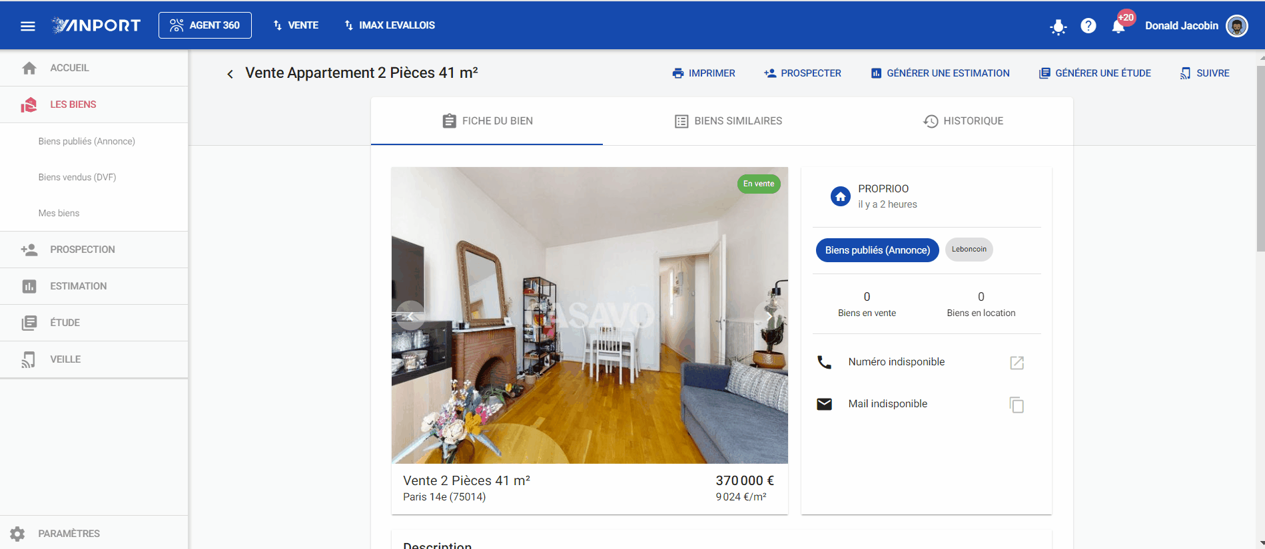Image resolution: width=1265 pixels, height=549 pixels.
Task: Click the phone icon next to Numéro indisponible
Action: click(824, 362)
